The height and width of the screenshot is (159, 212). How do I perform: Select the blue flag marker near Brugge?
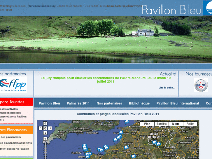tap(127, 122)
